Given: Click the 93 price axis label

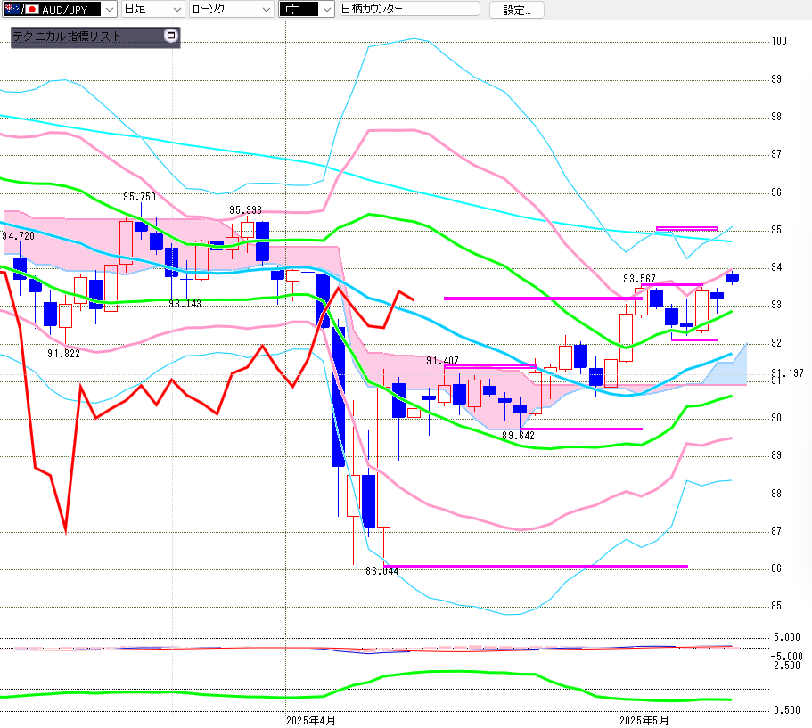Looking at the screenshot, I should (776, 305).
